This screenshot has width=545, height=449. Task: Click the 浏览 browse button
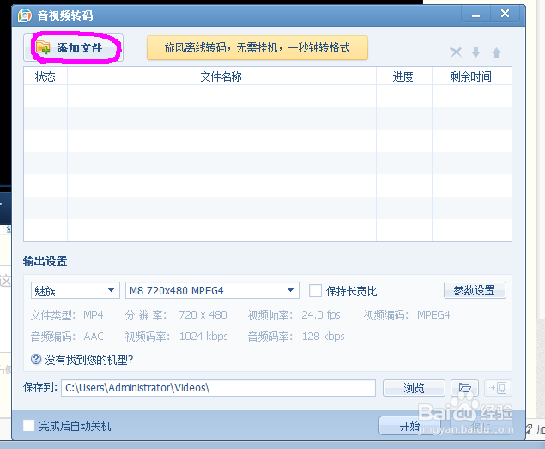(x=414, y=388)
